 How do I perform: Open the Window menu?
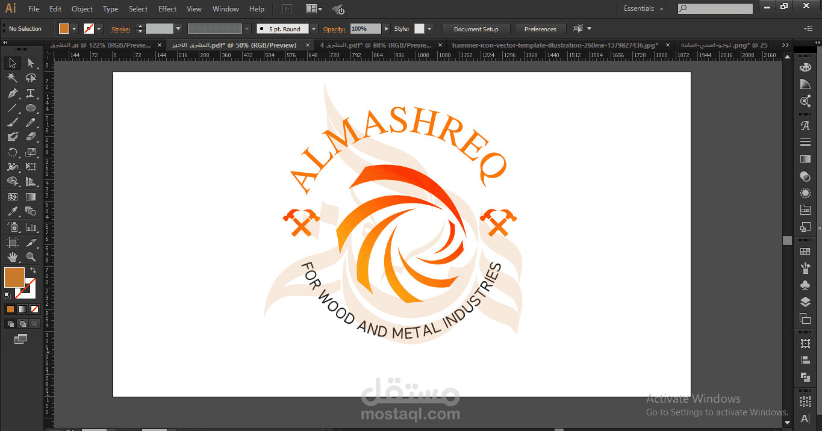[x=226, y=9]
